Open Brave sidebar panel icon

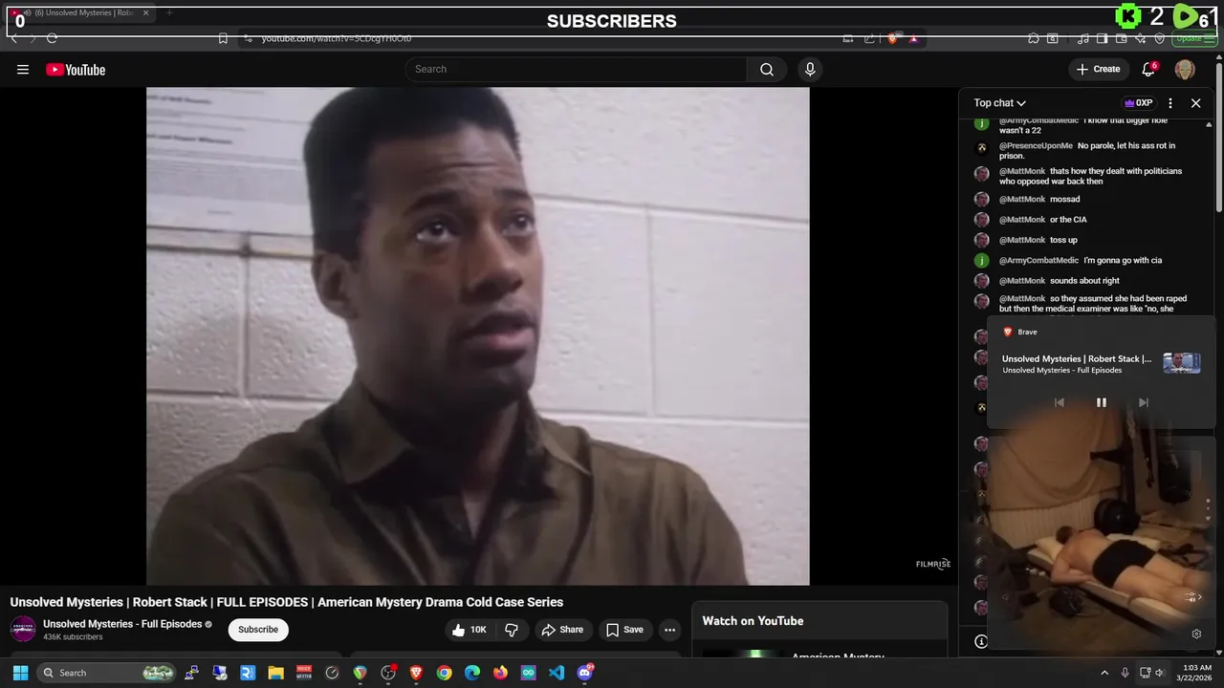tap(1102, 38)
